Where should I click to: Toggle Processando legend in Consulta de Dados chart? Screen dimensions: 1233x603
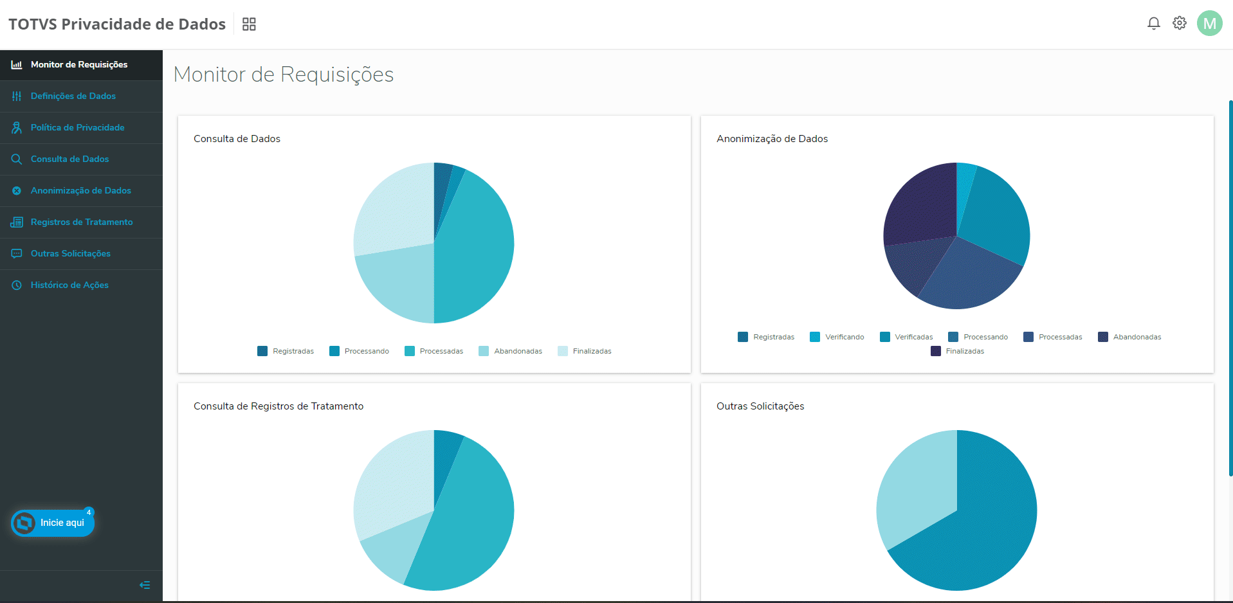[x=359, y=351]
